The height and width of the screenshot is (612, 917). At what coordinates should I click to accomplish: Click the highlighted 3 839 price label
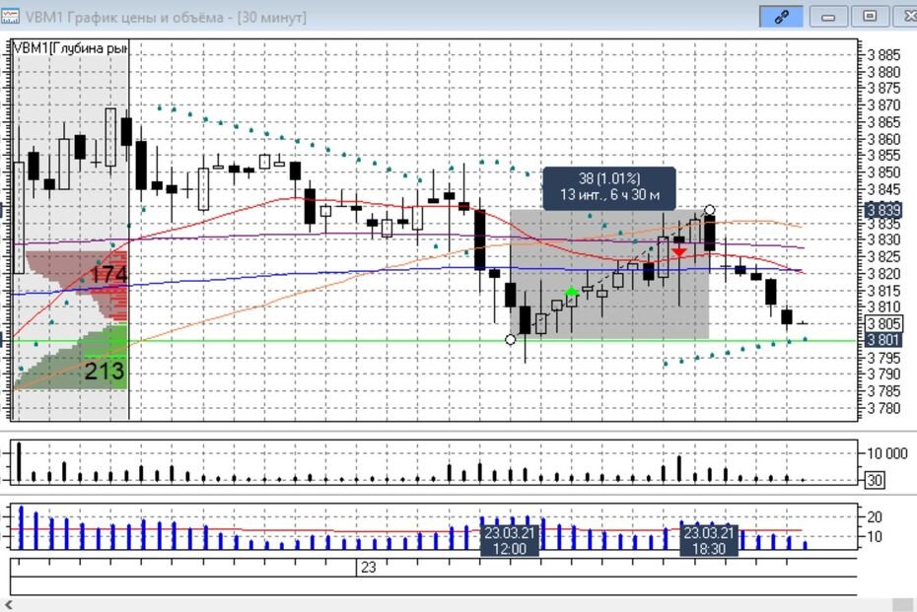883,211
